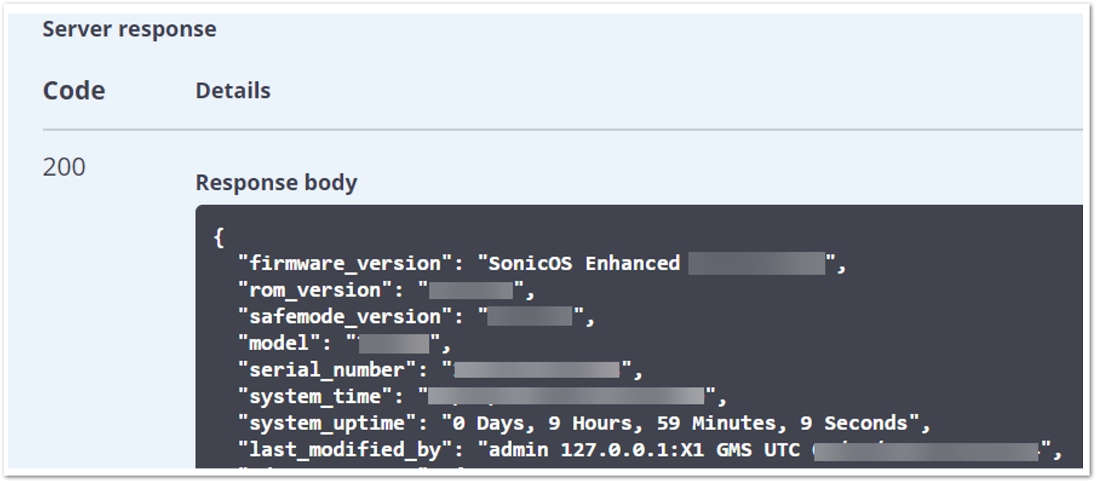
Task: Click the model key in JSON
Action: coord(279,344)
